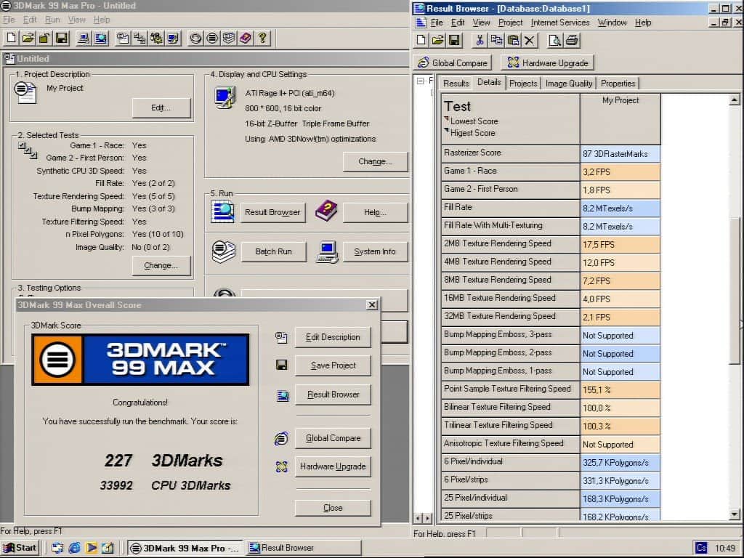The width and height of the screenshot is (744, 558).
Task: Click the vertical scrollbar down arrow in results
Action: [734, 514]
